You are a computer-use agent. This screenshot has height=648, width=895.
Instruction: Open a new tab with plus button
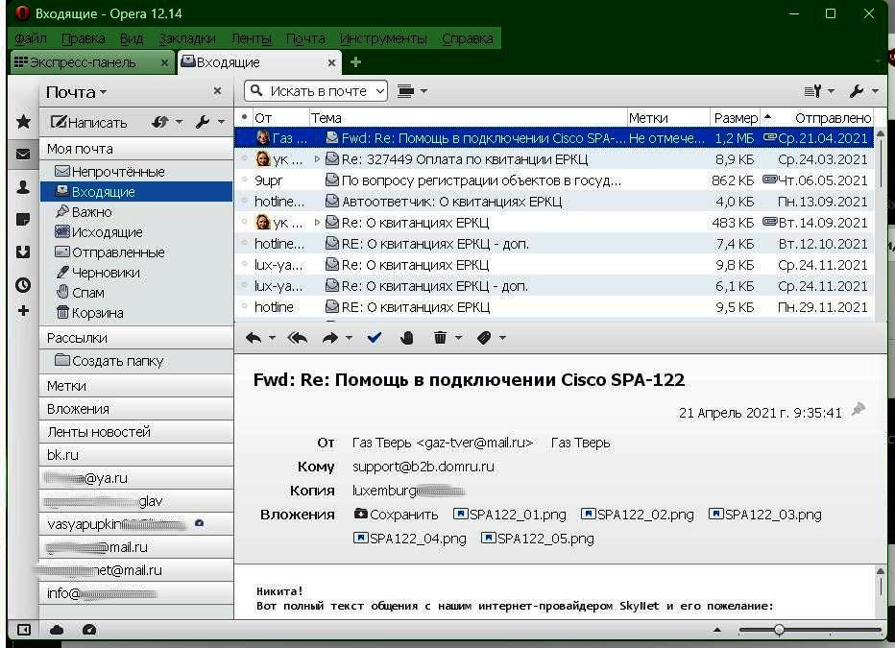pos(355,61)
